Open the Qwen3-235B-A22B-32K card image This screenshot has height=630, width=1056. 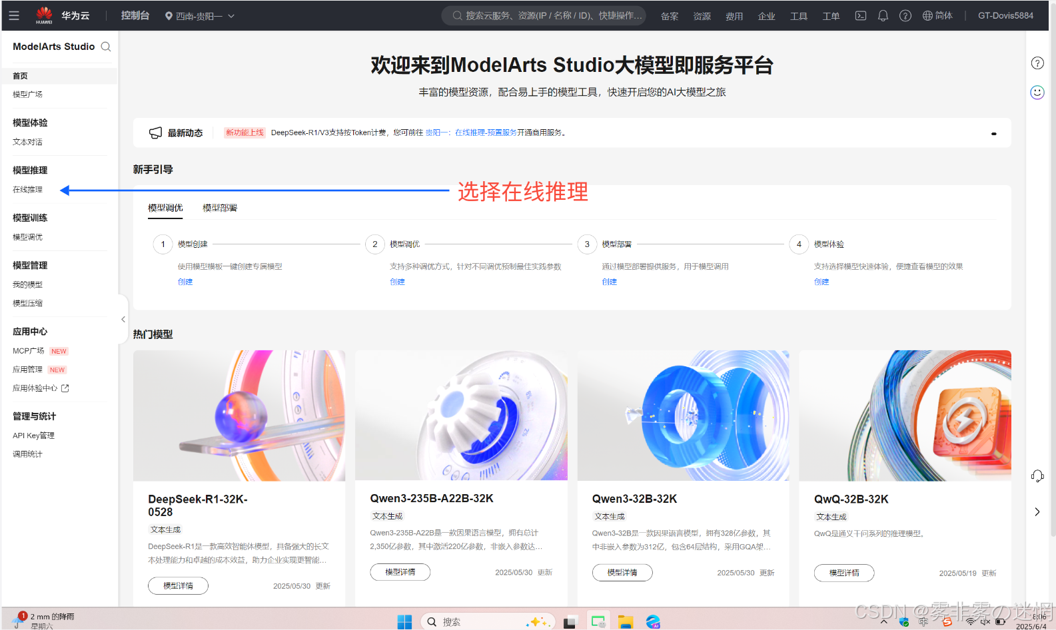461,416
